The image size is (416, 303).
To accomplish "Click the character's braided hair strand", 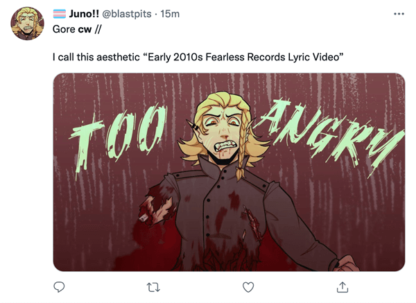I will (x=242, y=148).
